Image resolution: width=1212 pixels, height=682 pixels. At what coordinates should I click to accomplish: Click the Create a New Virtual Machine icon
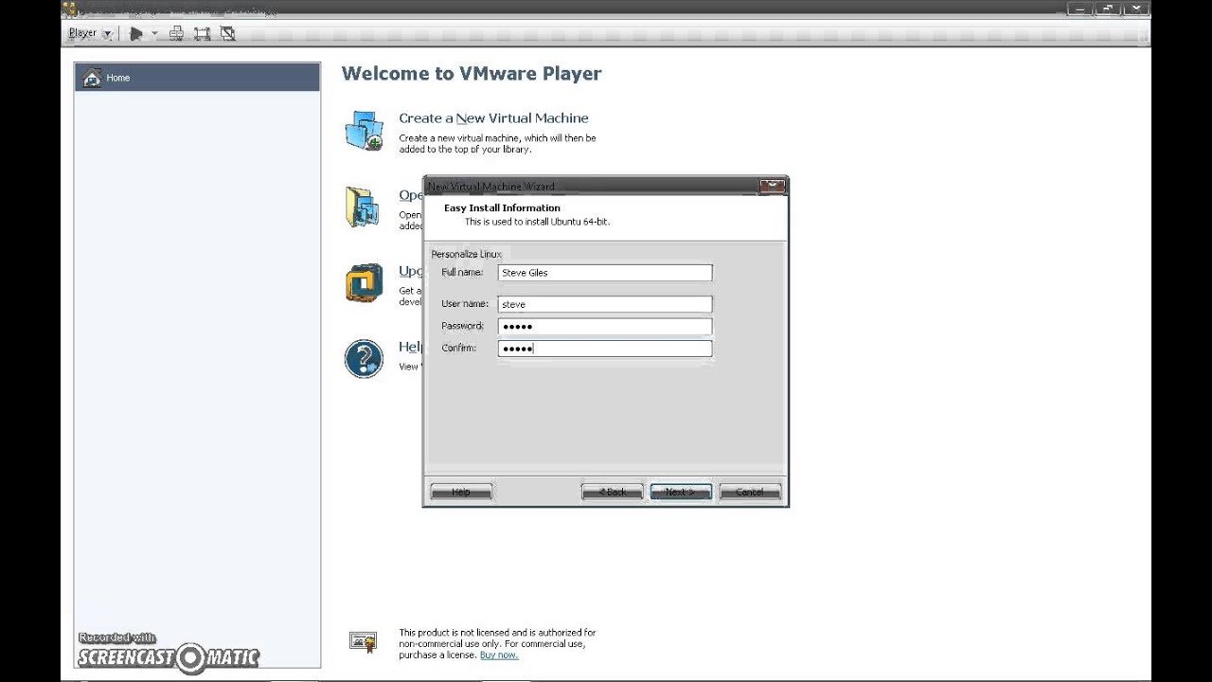(364, 131)
